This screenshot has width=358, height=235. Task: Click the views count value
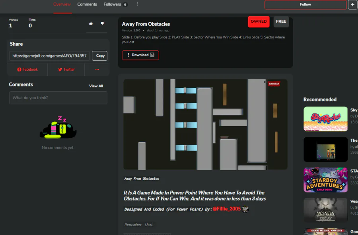10,26
